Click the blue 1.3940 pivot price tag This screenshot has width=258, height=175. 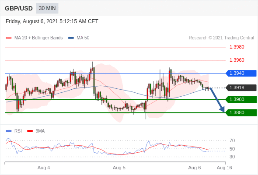tap(241, 73)
